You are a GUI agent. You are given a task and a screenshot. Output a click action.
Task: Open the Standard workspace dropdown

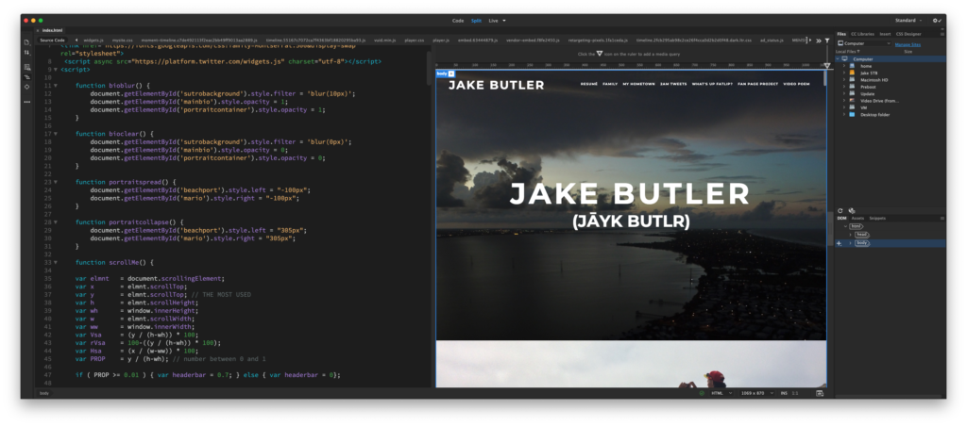pos(908,20)
